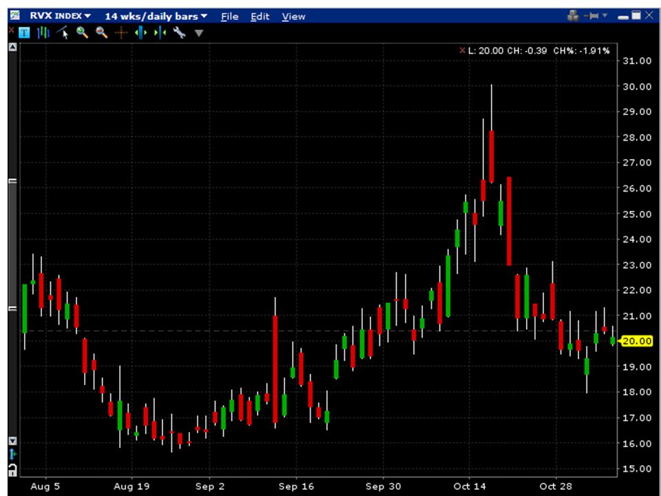Click the 30.00 price axis label
The image size is (661, 496).
coord(637,87)
